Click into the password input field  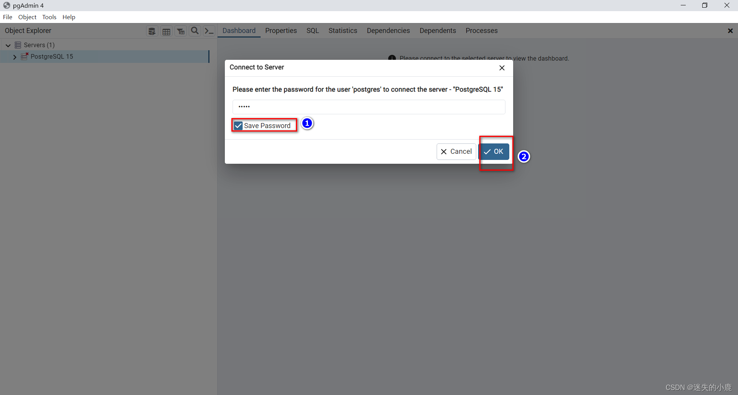(369, 107)
